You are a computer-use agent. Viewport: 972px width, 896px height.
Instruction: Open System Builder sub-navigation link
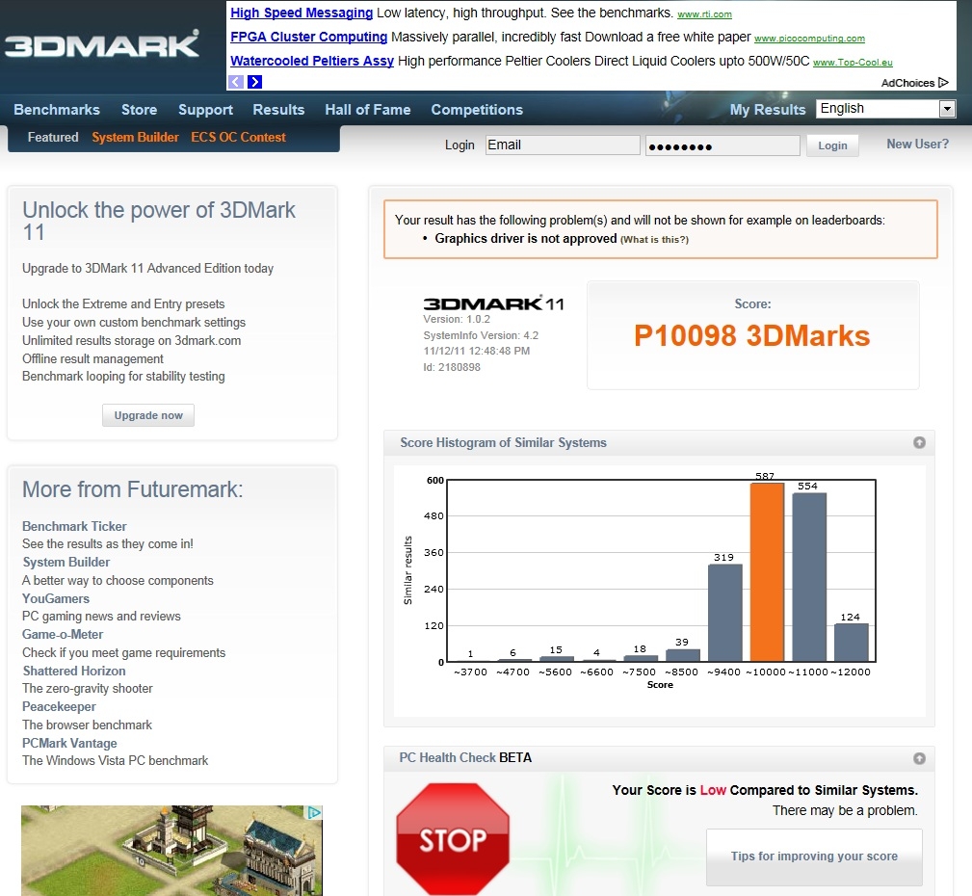point(135,137)
